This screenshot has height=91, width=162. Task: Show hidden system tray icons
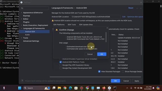coord(127,88)
